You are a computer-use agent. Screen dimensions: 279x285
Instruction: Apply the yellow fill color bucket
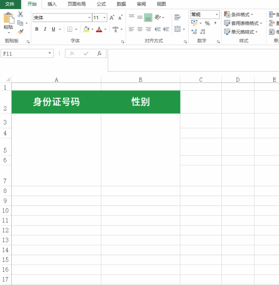[86, 29]
